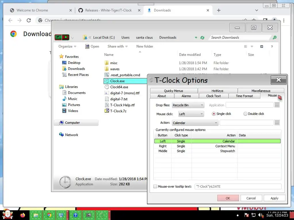Open Explorer help question mark icon

coord(272,46)
